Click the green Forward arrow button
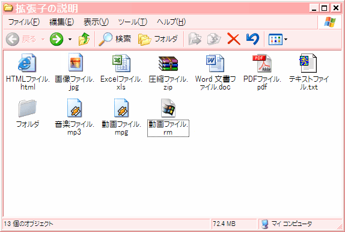This screenshot has width=345, height=232. click(x=56, y=39)
